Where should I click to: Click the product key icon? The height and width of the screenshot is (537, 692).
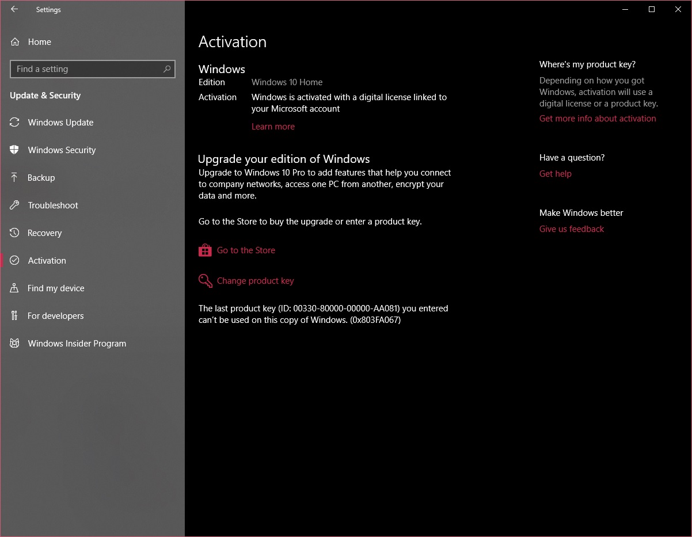coord(206,280)
